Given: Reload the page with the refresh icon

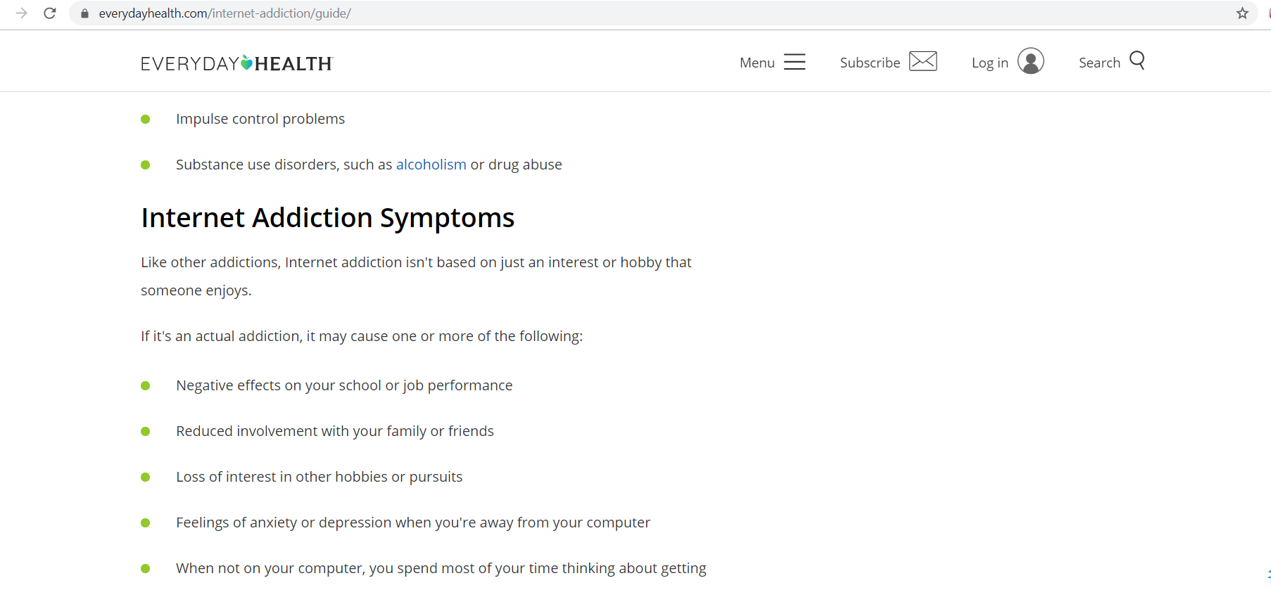Looking at the screenshot, I should [x=50, y=13].
